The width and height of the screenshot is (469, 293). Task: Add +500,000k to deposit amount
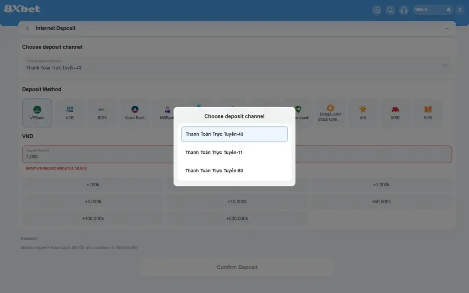(237, 218)
